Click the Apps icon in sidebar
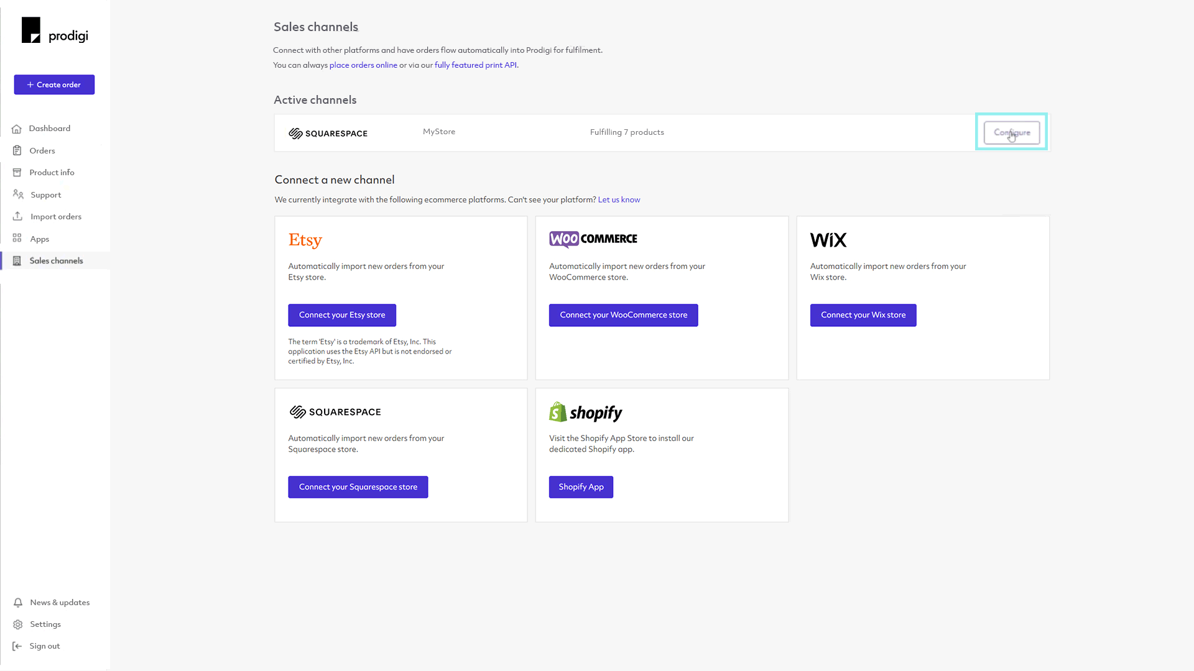The height and width of the screenshot is (671, 1194). 17,239
